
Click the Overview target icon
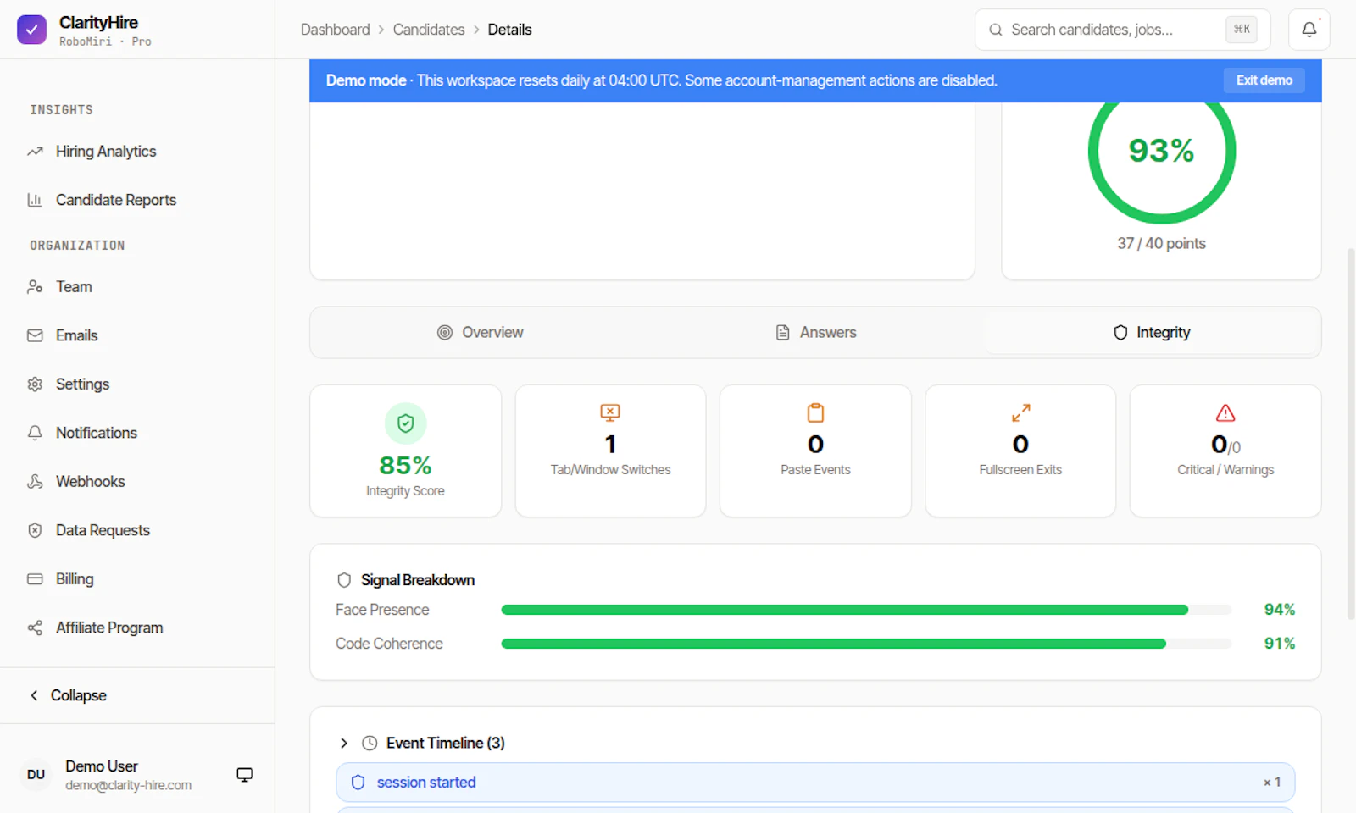[445, 333]
